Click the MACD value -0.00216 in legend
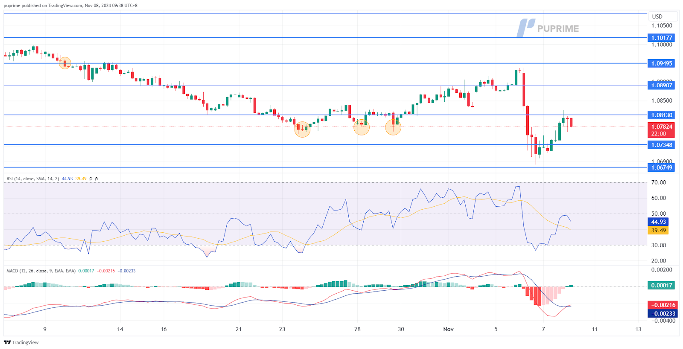 click(106, 271)
